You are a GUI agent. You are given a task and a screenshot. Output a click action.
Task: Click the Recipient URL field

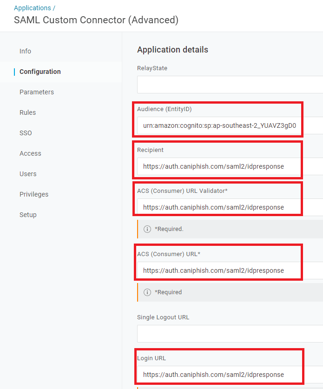pyautogui.click(x=230, y=166)
